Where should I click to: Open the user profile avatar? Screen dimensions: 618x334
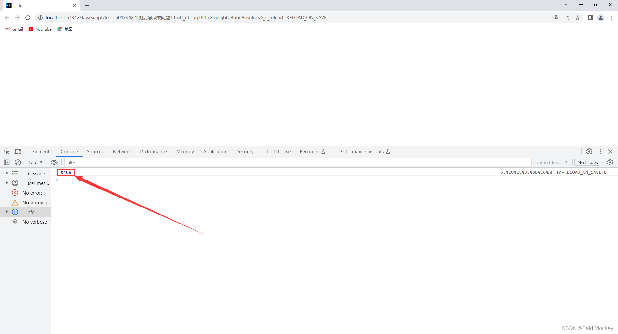601,18
